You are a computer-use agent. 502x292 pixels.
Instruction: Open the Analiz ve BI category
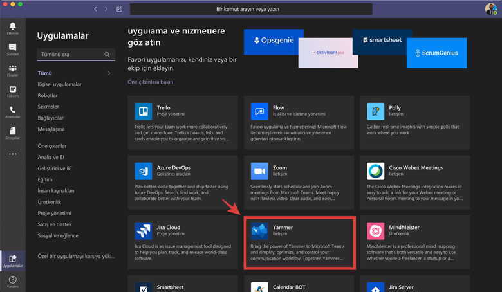[x=51, y=157]
